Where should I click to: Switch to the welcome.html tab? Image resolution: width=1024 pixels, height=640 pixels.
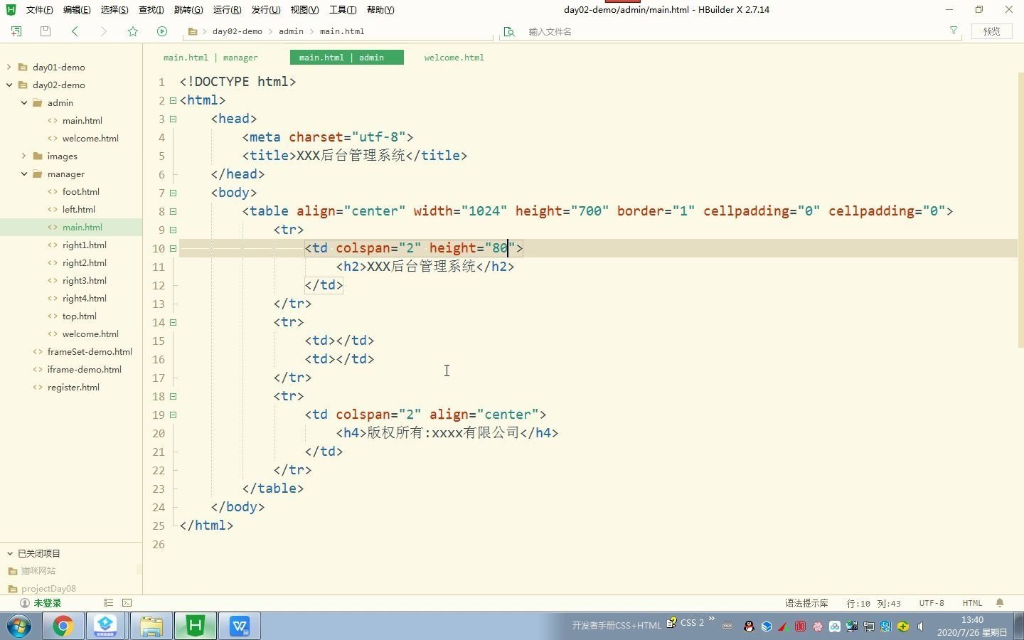click(454, 58)
